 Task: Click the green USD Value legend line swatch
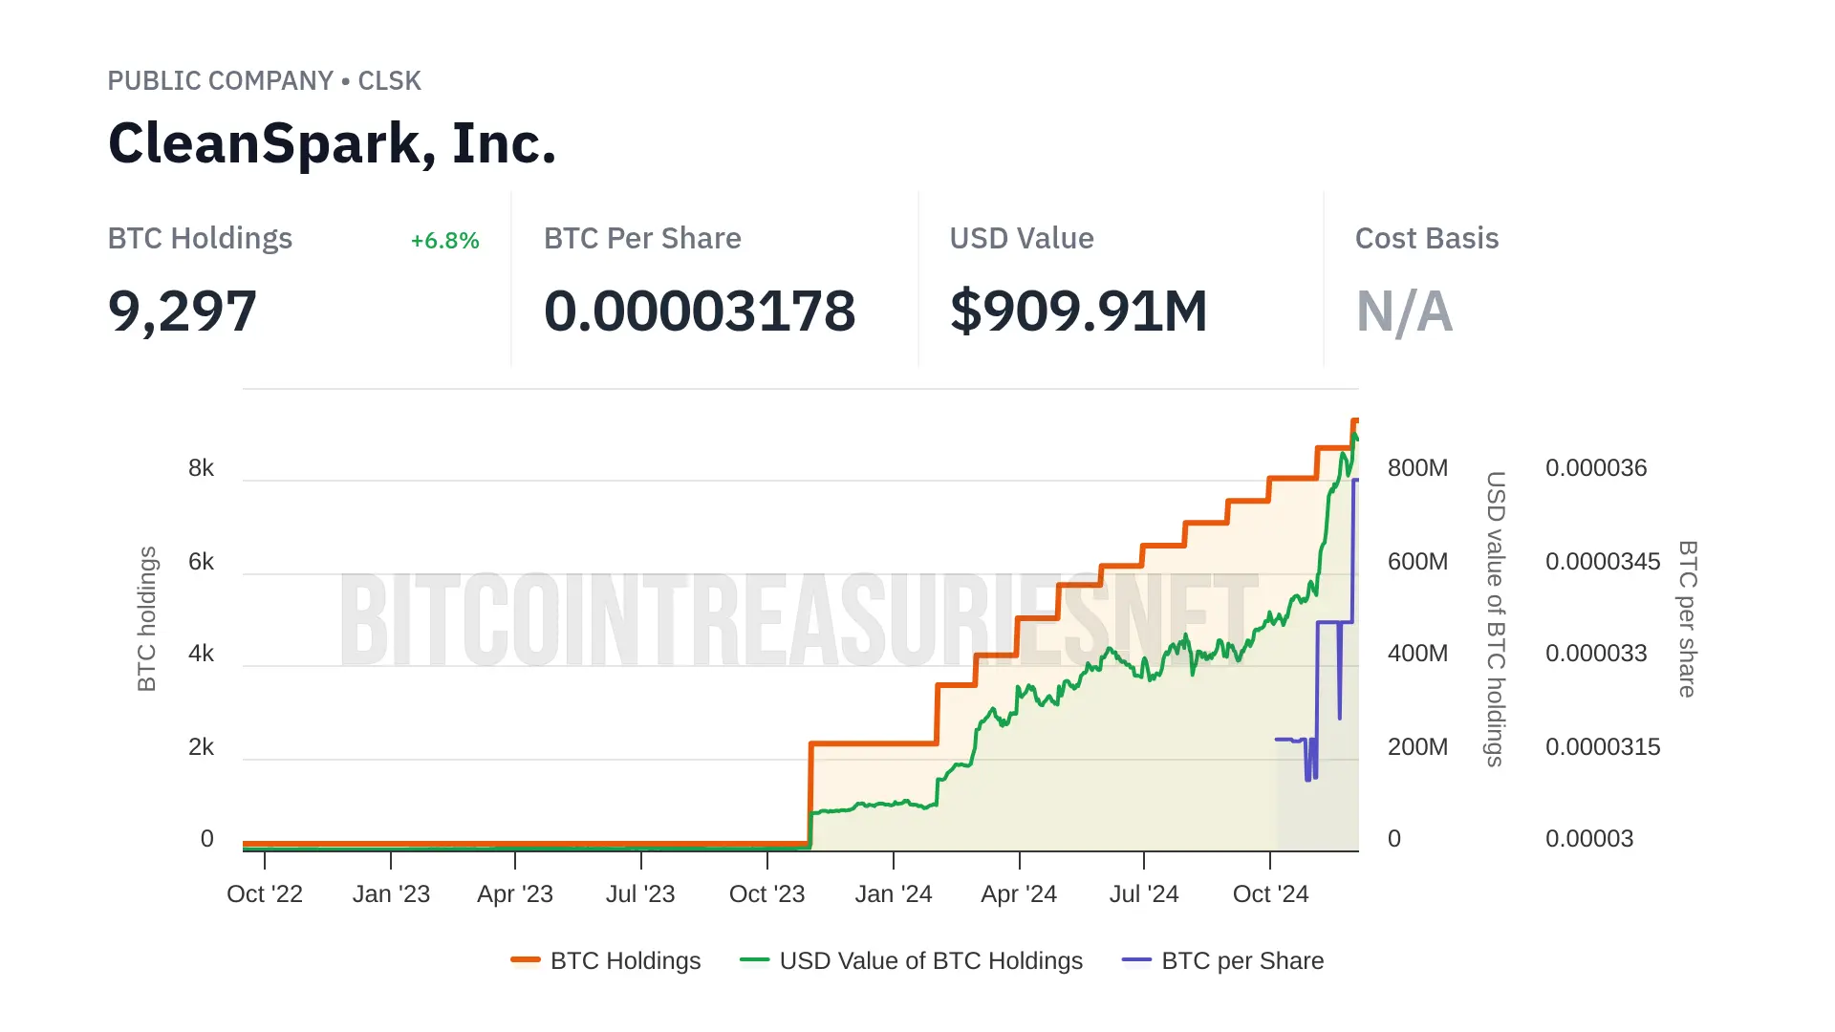tap(755, 959)
